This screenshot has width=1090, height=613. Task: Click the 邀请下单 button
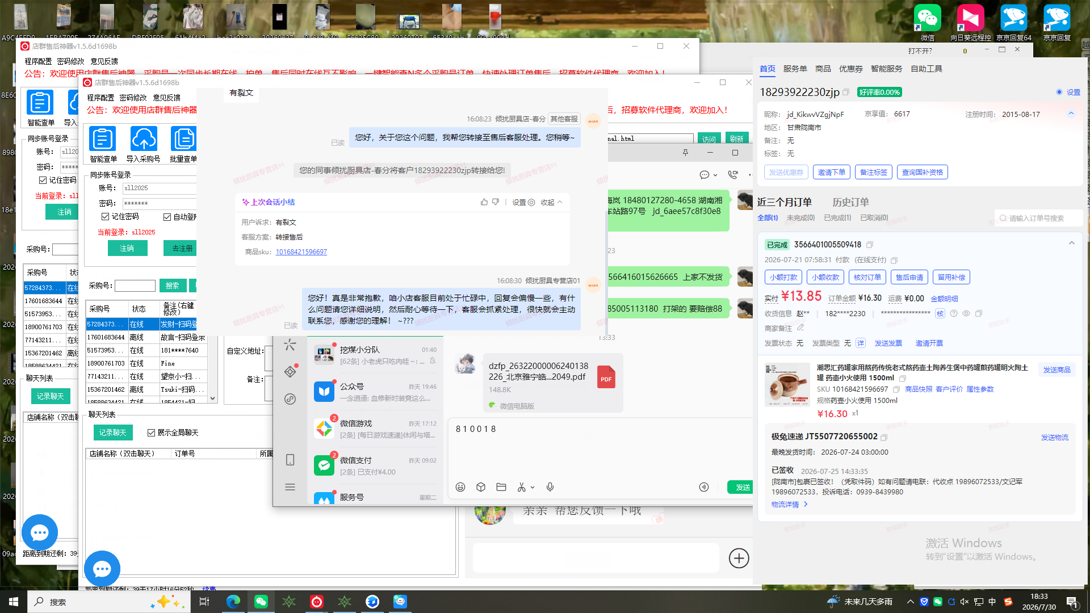832,172
